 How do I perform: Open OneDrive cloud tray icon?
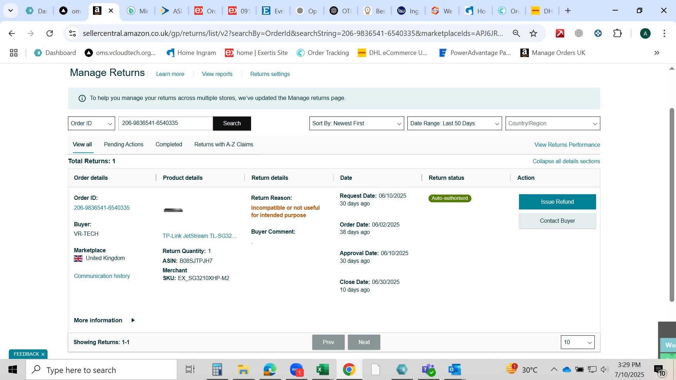click(x=567, y=370)
